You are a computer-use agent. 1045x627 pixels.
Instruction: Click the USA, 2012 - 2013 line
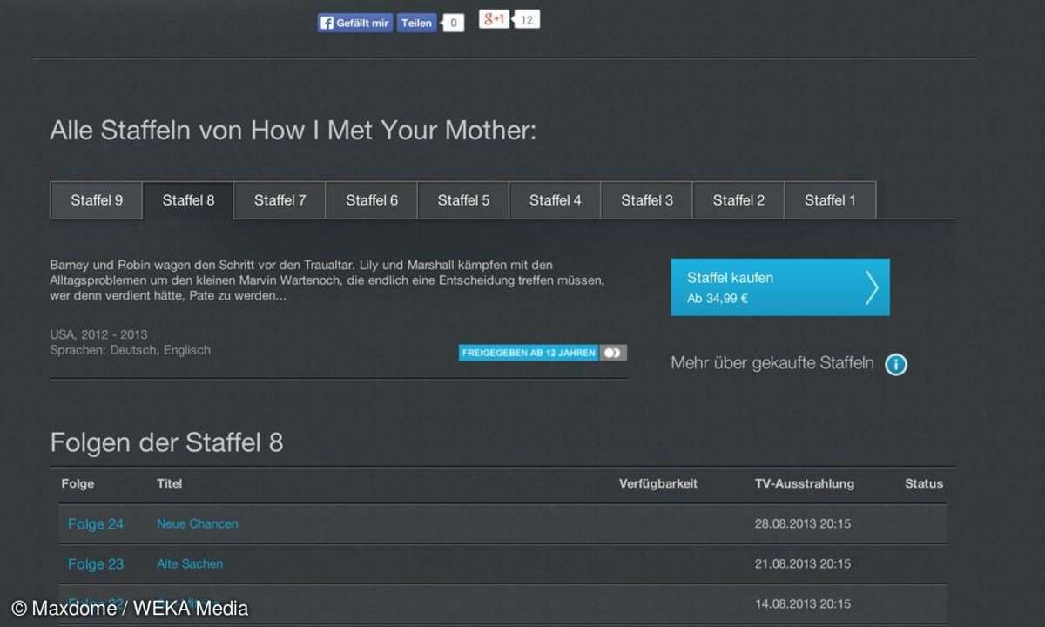99,334
